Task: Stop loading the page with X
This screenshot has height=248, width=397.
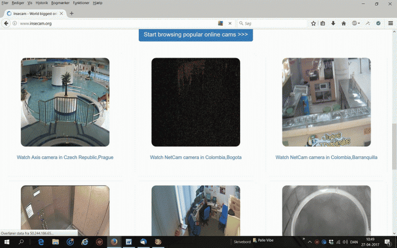Action: tap(230, 24)
